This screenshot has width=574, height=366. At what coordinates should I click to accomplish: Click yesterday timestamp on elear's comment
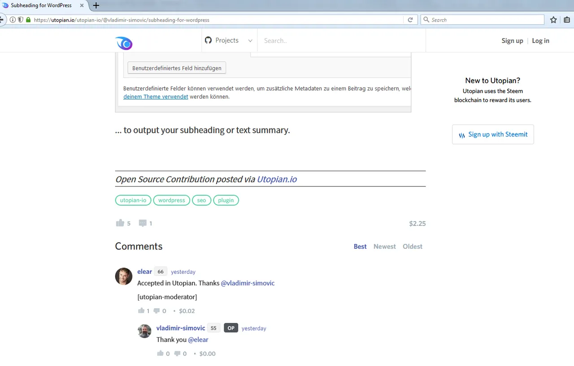[x=183, y=272]
